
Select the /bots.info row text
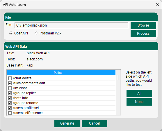pyautogui.click(x=20, y=98)
